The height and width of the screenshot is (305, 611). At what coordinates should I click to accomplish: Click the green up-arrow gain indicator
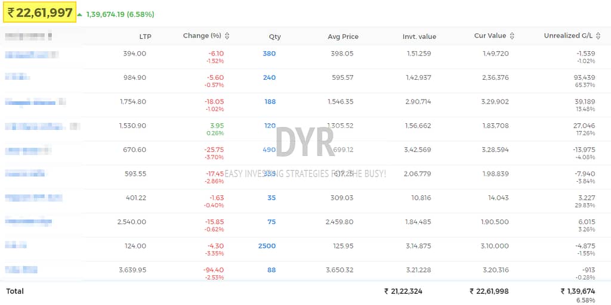[80, 15]
